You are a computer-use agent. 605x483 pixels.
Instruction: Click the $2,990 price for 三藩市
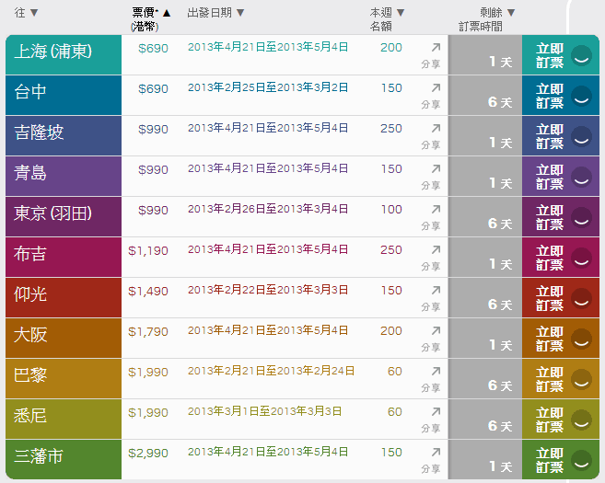[148, 452]
